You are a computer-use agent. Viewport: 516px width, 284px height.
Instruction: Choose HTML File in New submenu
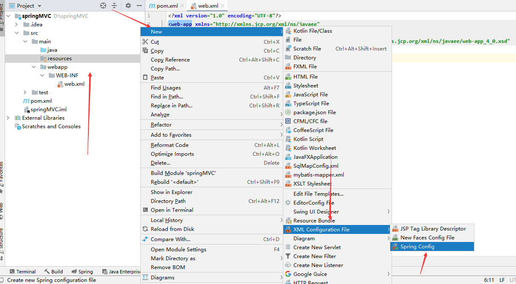(x=337, y=77)
